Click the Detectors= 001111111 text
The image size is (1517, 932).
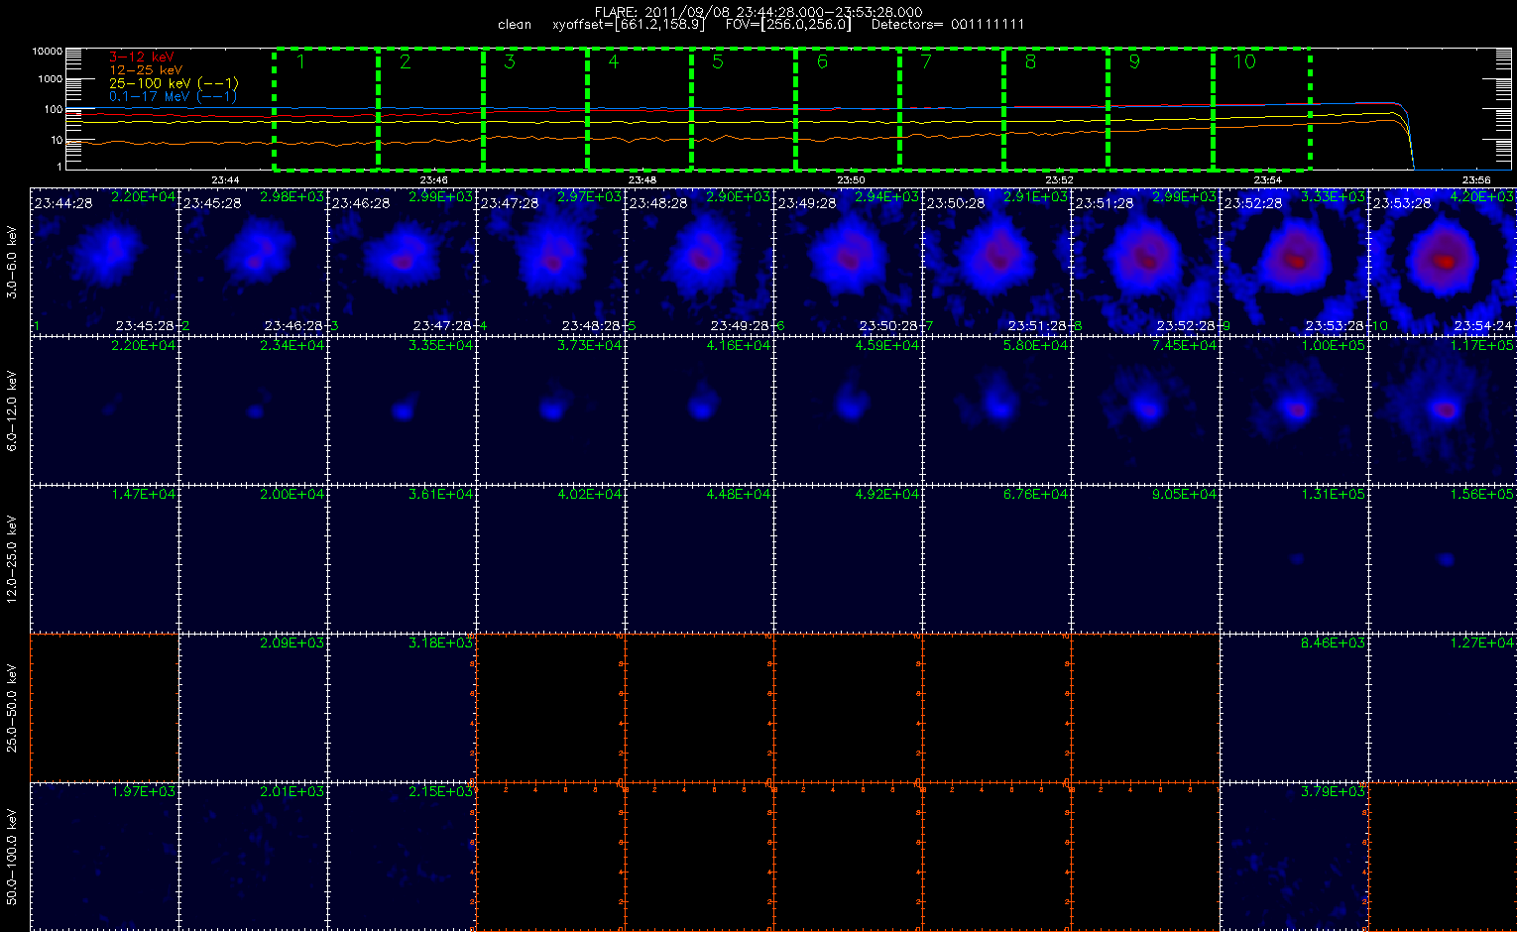[948, 25]
